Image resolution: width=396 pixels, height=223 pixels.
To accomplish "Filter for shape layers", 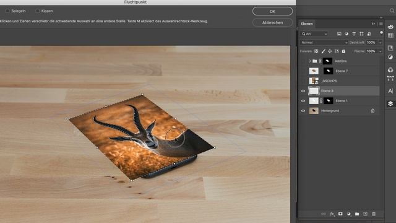I will click(361, 33).
